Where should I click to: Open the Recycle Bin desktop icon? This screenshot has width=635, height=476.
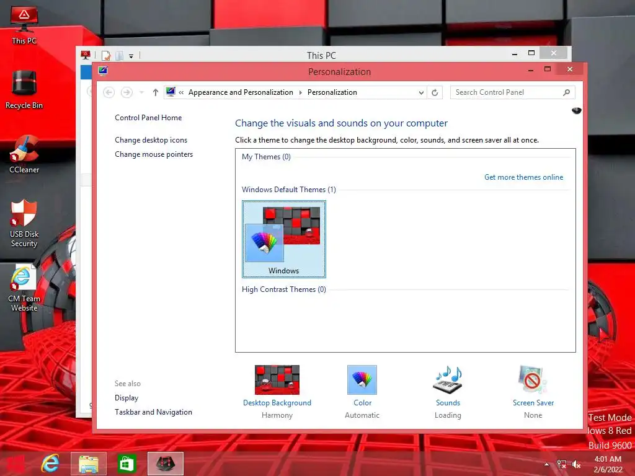point(24,89)
